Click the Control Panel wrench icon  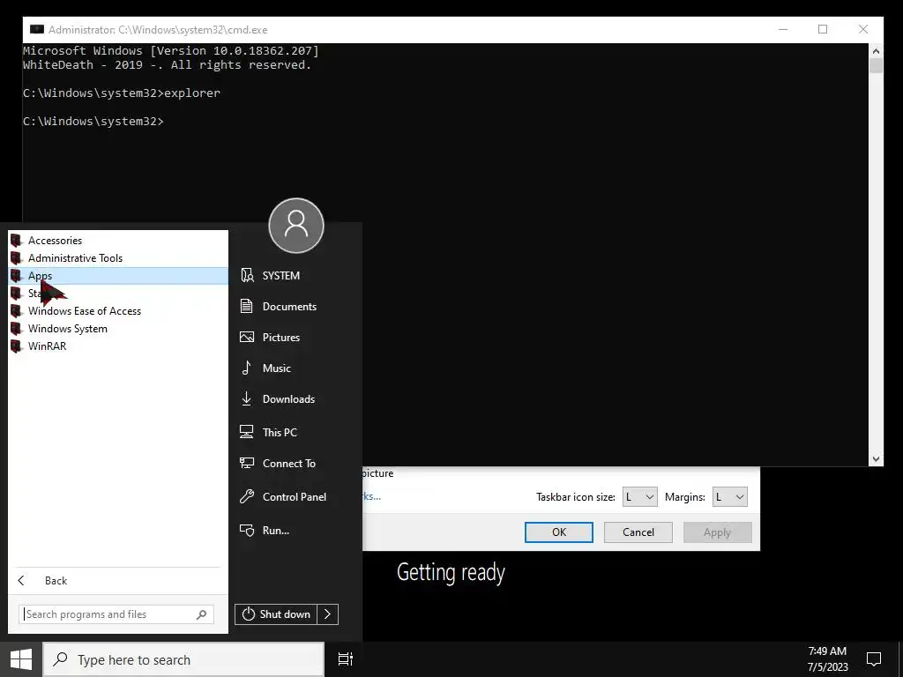pyautogui.click(x=247, y=496)
